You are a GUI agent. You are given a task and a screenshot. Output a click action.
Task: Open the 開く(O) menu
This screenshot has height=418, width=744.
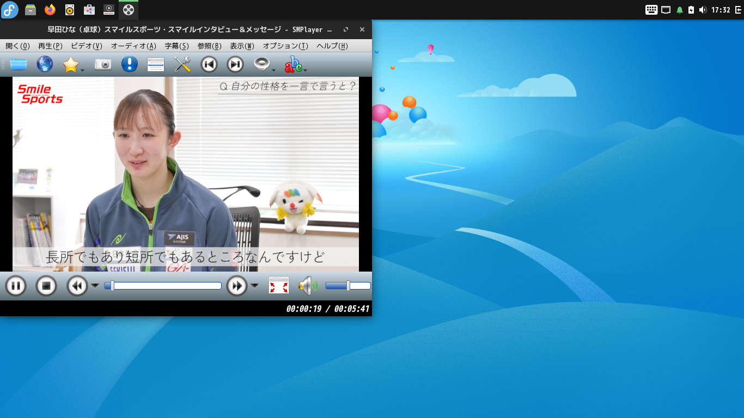coord(18,46)
